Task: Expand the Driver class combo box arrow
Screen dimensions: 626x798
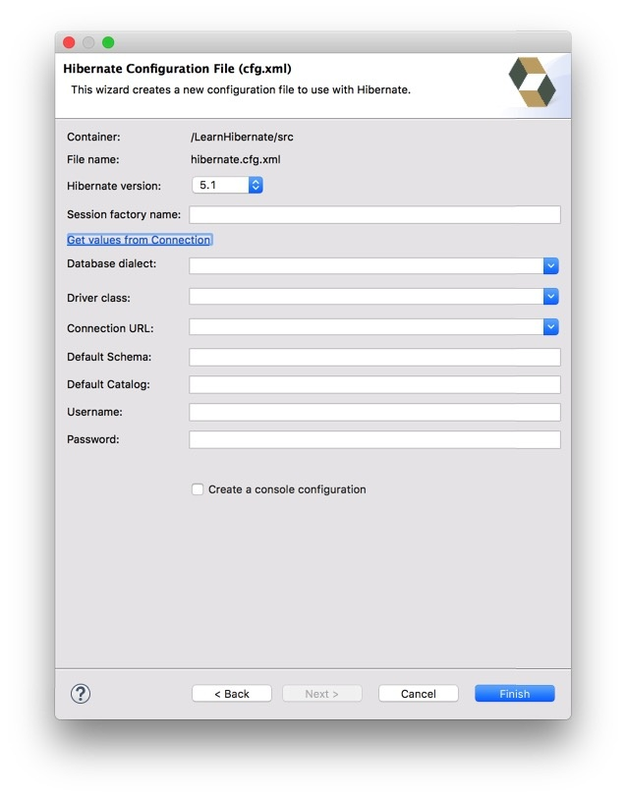Action: [550, 296]
